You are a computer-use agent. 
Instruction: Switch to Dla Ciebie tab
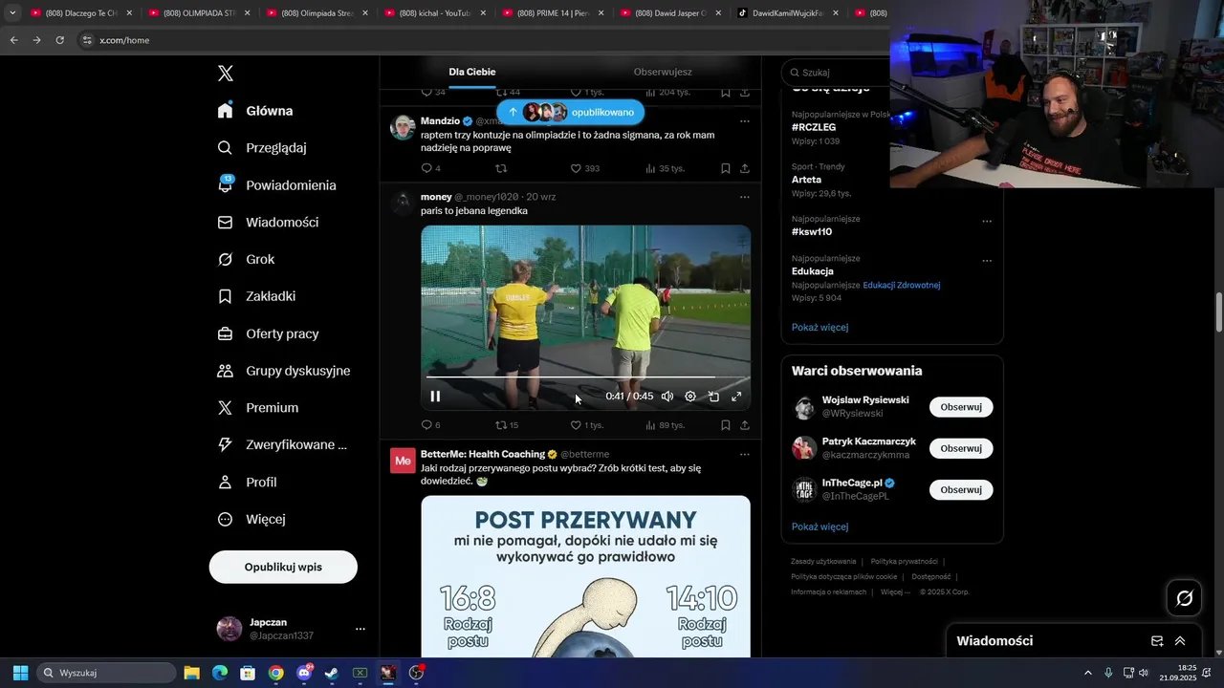(472, 72)
